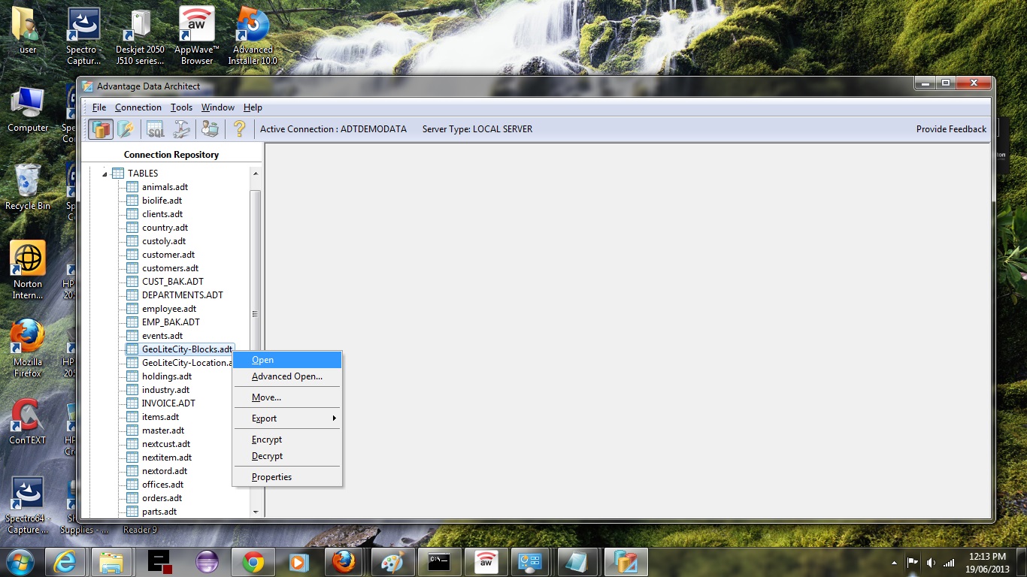Click the hammer and wrench tools icon
This screenshot has height=577, width=1027.
pos(181,129)
